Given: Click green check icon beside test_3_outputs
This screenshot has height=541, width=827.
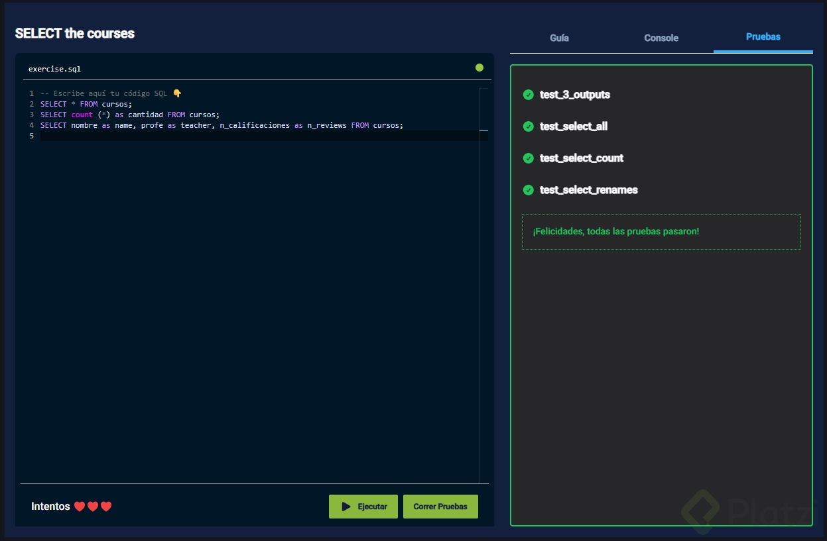Looking at the screenshot, I should click(528, 95).
